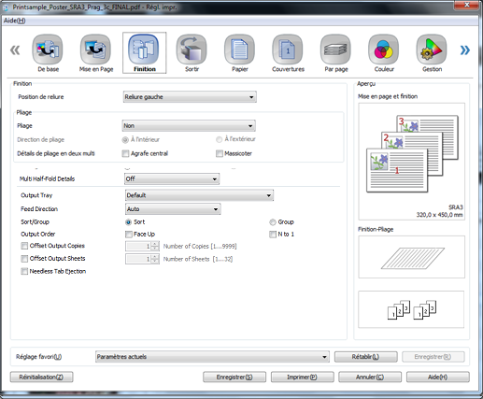Select the Par page icon
The image size is (483, 399).
[x=335, y=50]
